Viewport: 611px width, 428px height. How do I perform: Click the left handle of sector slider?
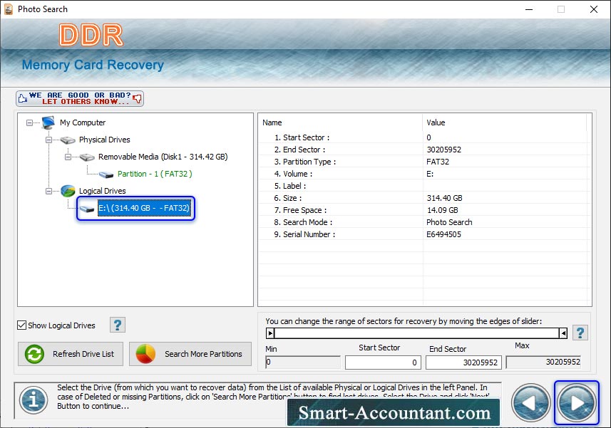[x=270, y=333]
